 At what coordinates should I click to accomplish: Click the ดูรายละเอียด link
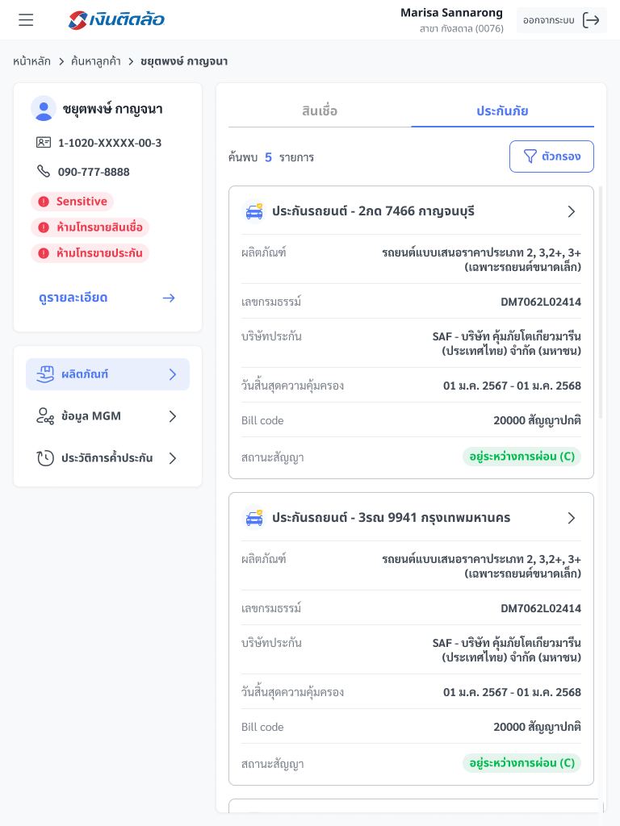tap(73, 298)
